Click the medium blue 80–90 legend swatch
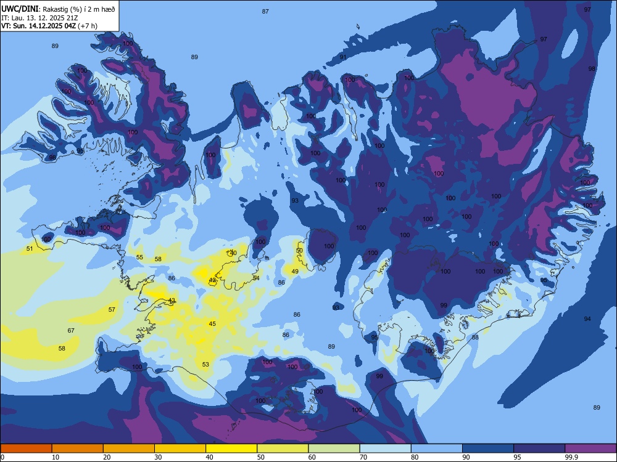Screen dimensions: 617x462 [437, 448]
